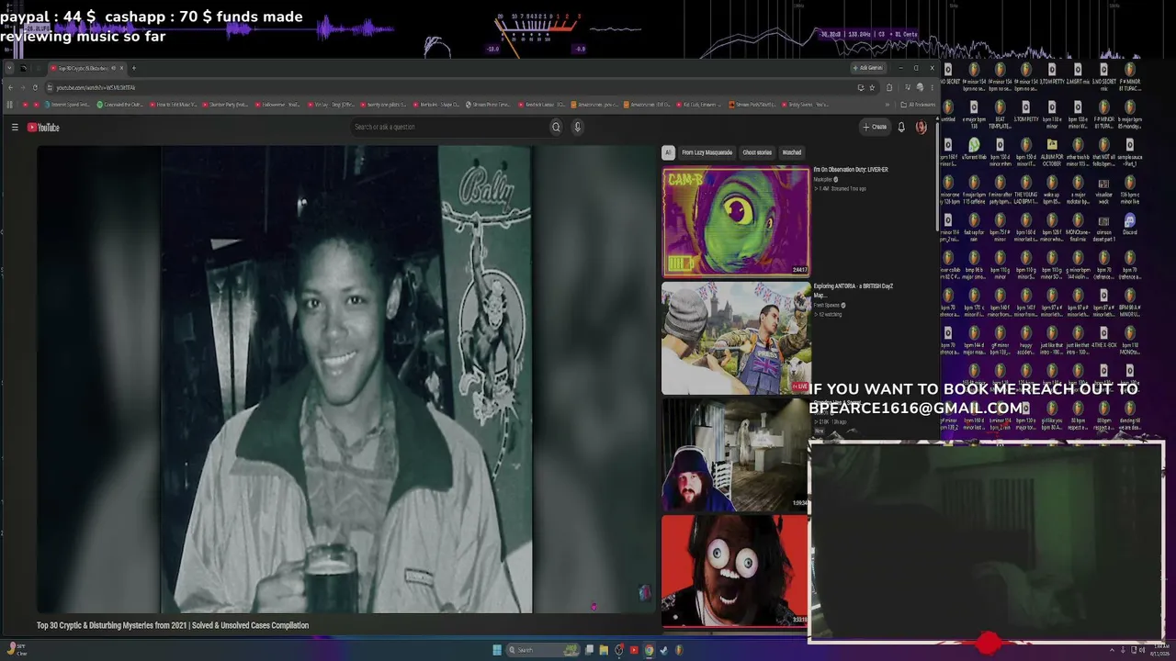Expand the system tray hidden icons
This screenshot has height=661, width=1176.
(1111, 650)
